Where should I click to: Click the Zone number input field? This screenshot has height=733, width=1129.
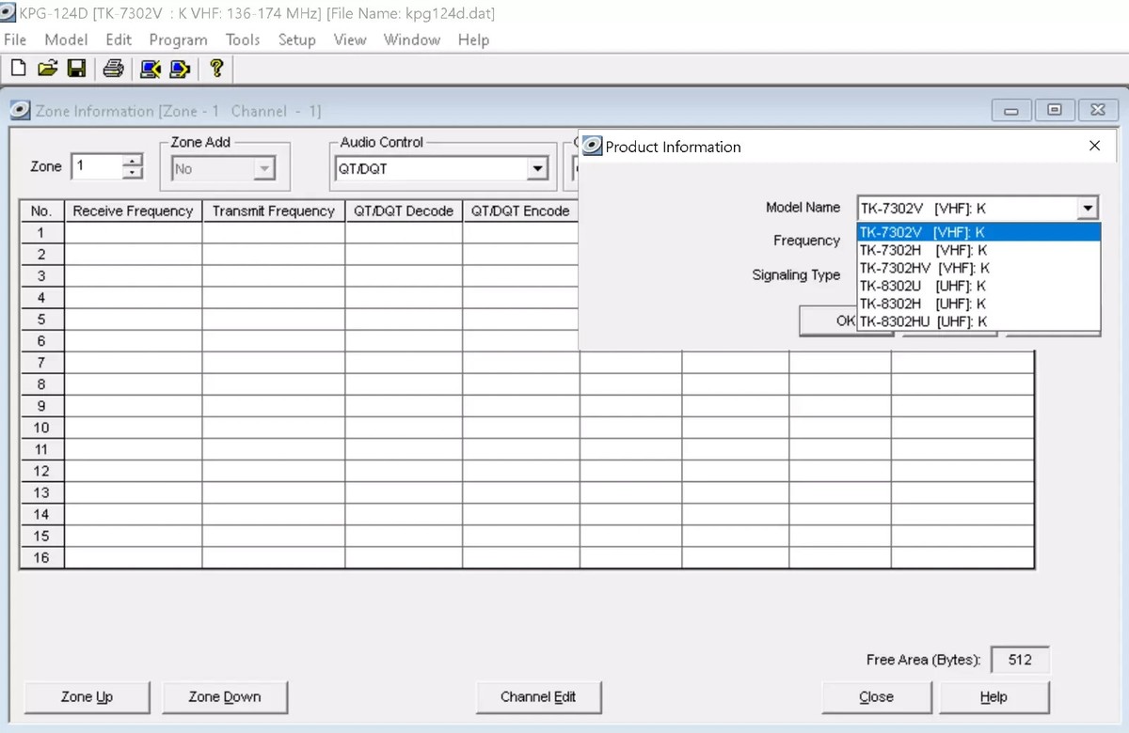click(x=97, y=166)
